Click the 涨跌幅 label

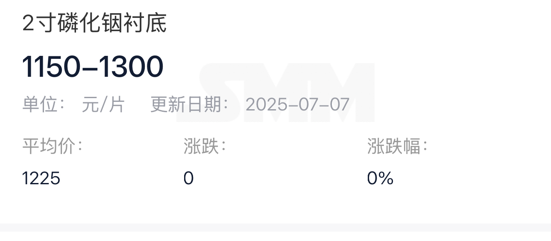397,146
